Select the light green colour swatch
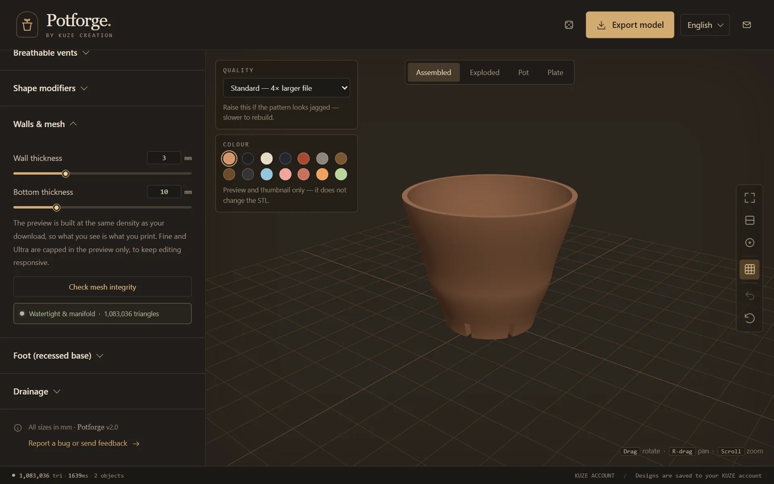The width and height of the screenshot is (774, 484). (x=341, y=174)
